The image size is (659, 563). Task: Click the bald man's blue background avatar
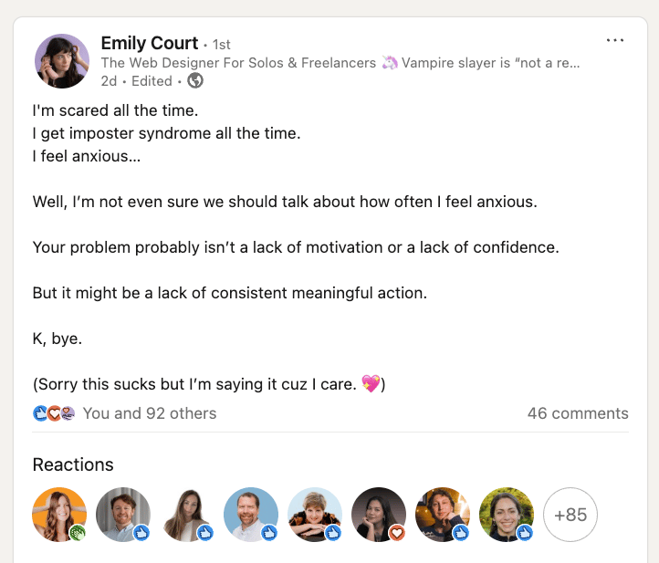(250, 514)
